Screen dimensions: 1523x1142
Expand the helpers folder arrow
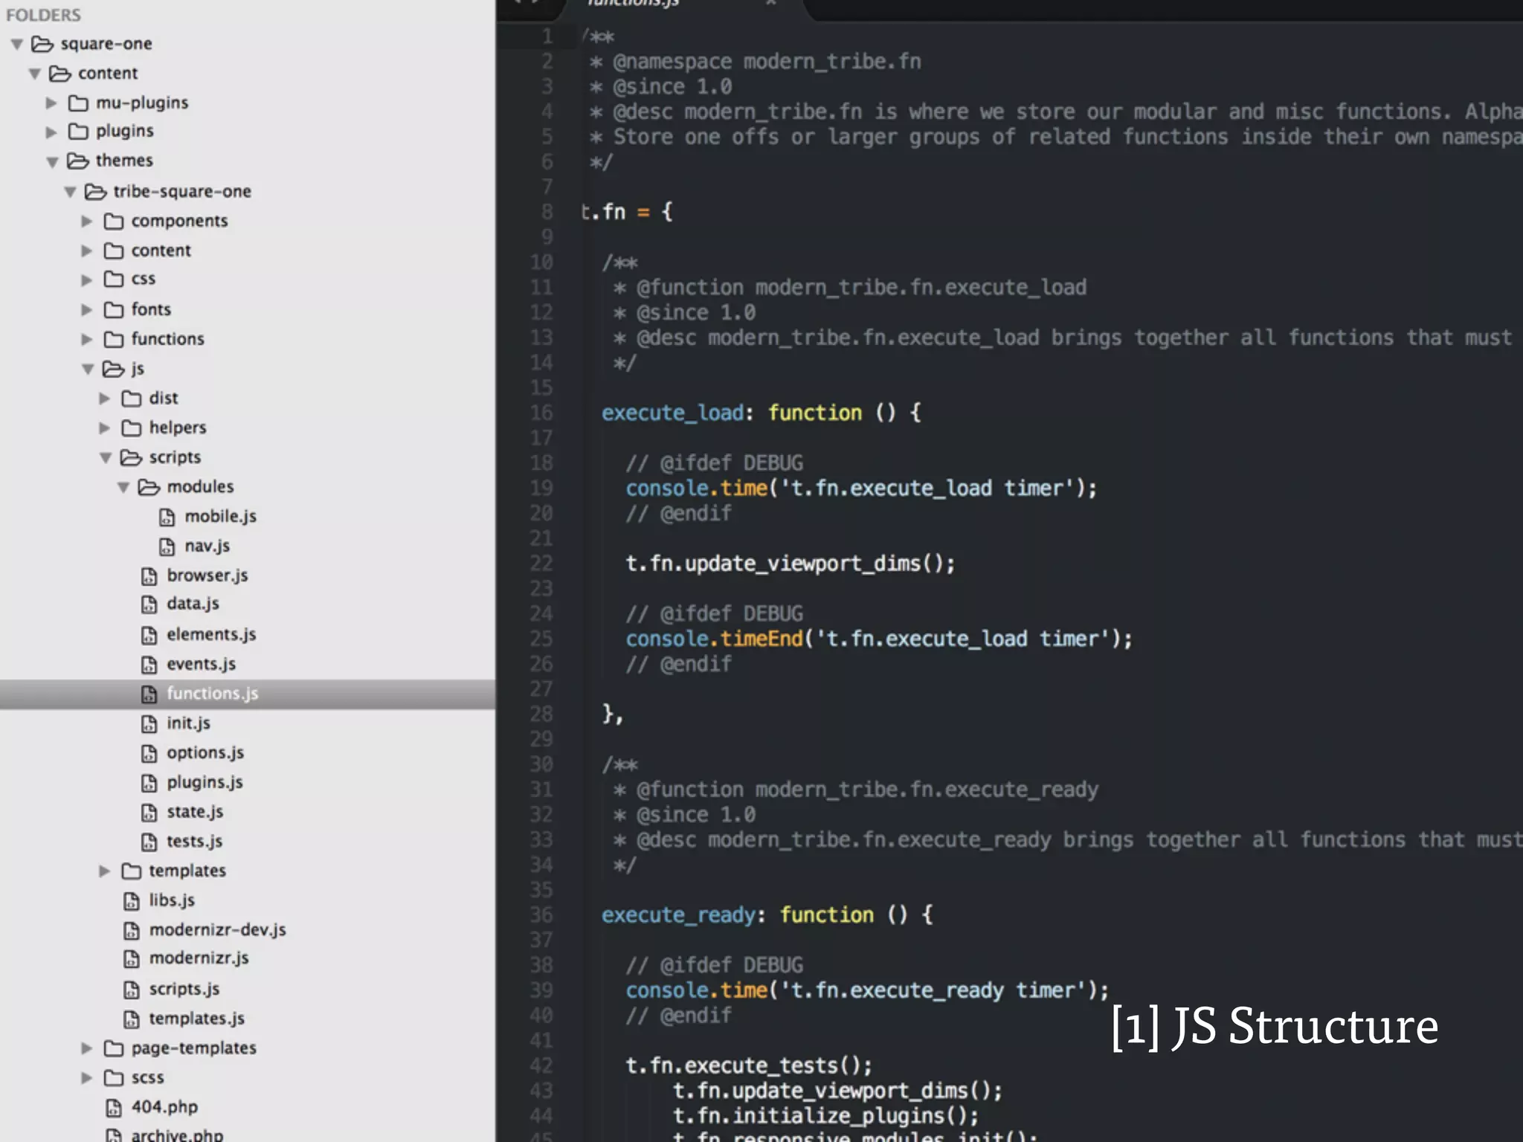tap(105, 428)
